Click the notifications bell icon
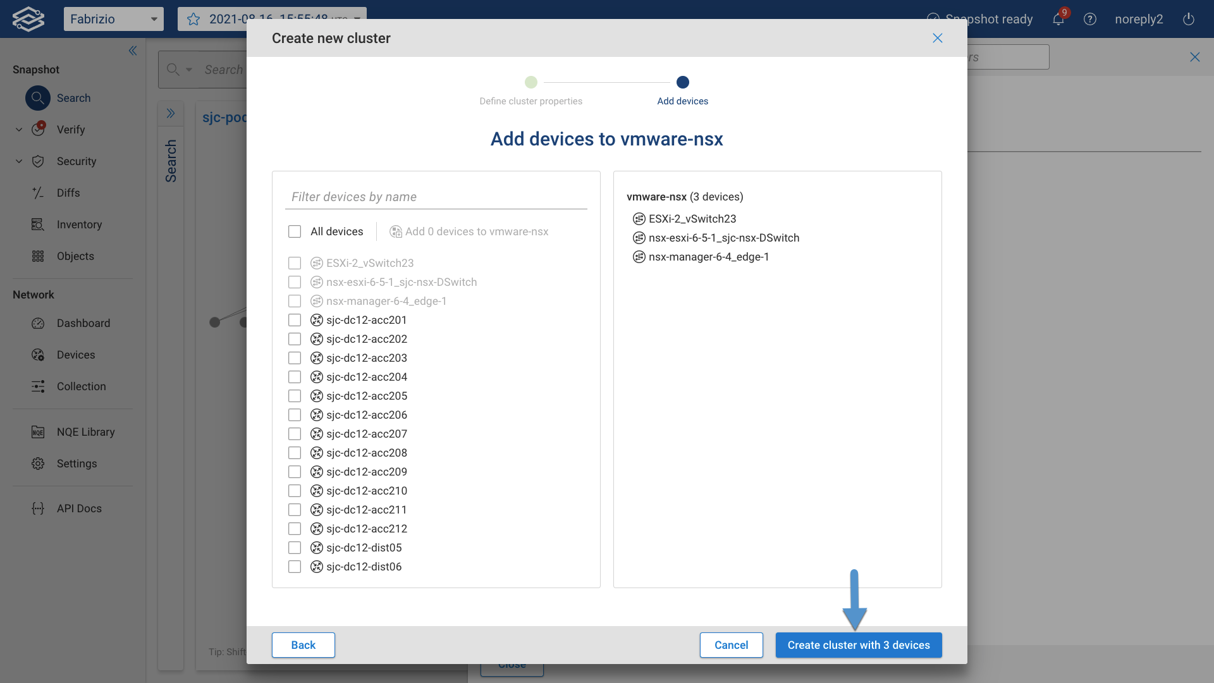The width and height of the screenshot is (1214, 683). 1057,19
